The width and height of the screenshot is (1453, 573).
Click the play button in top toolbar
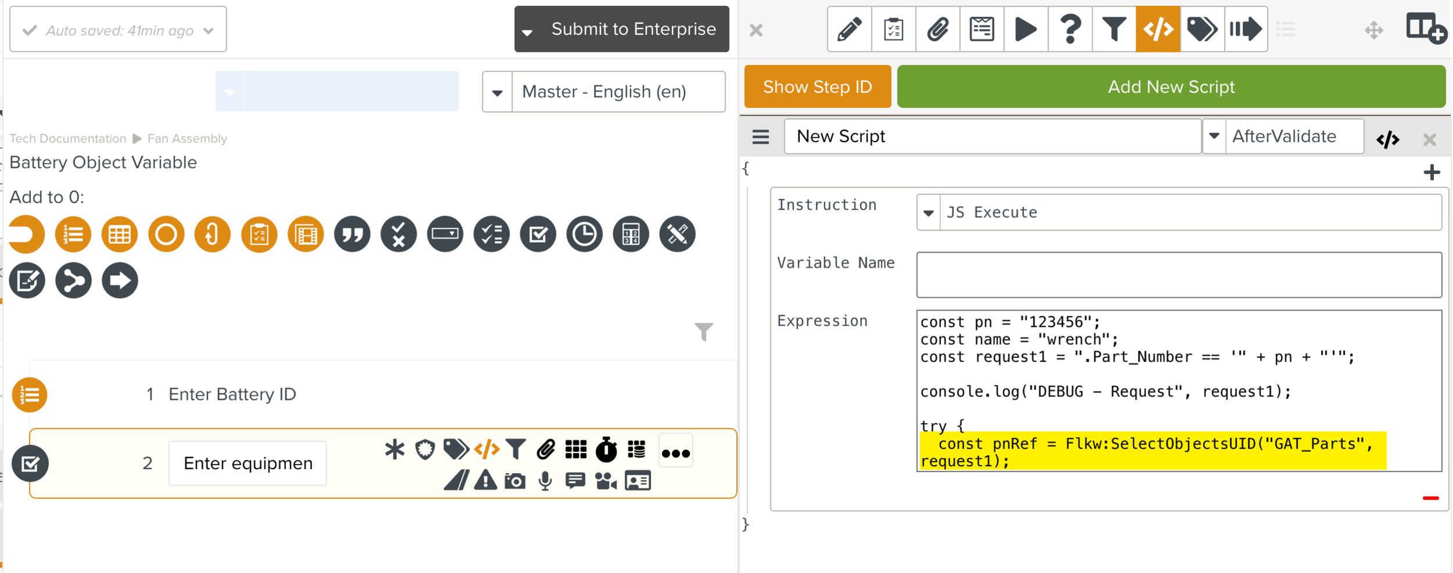(x=1026, y=29)
